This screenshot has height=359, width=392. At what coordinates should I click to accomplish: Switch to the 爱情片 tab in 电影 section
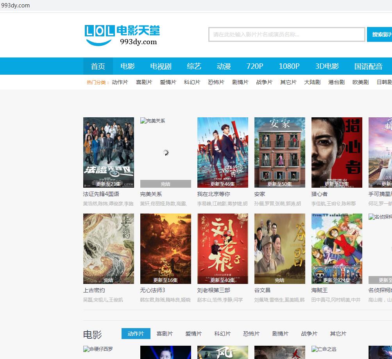pyautogui.click(x=193, y=334)
